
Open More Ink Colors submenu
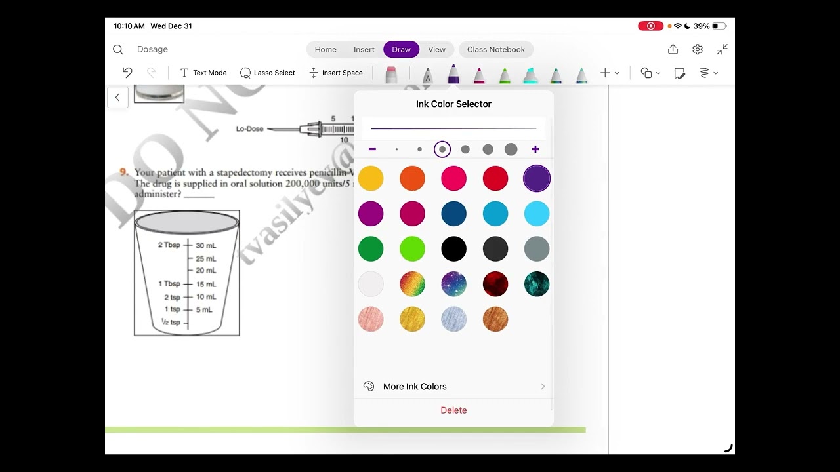coord(453,387)
